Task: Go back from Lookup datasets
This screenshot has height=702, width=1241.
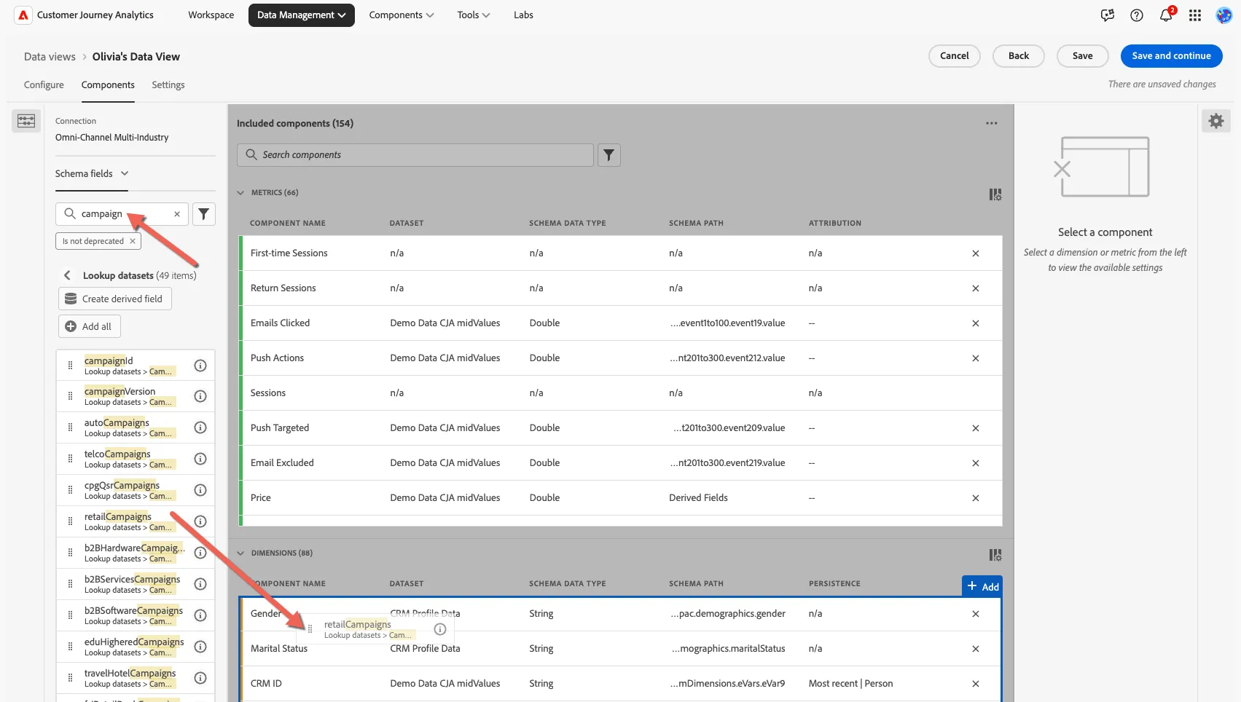Action: click(67, 275)
